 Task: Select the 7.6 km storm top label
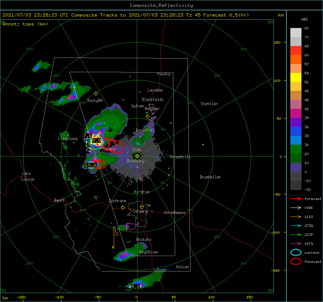pyautogui.click(x=87, y=136)
